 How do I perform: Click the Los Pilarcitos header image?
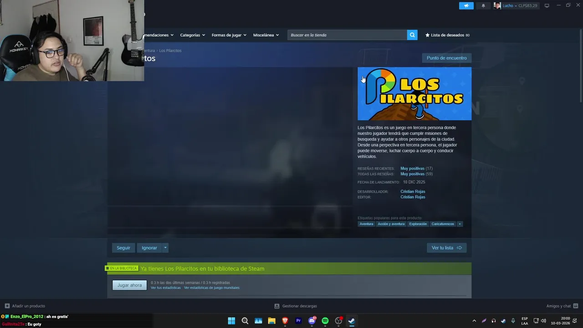coord(414,94)
